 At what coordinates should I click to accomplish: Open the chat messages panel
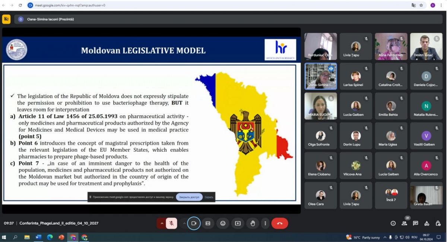pos(415,223)
